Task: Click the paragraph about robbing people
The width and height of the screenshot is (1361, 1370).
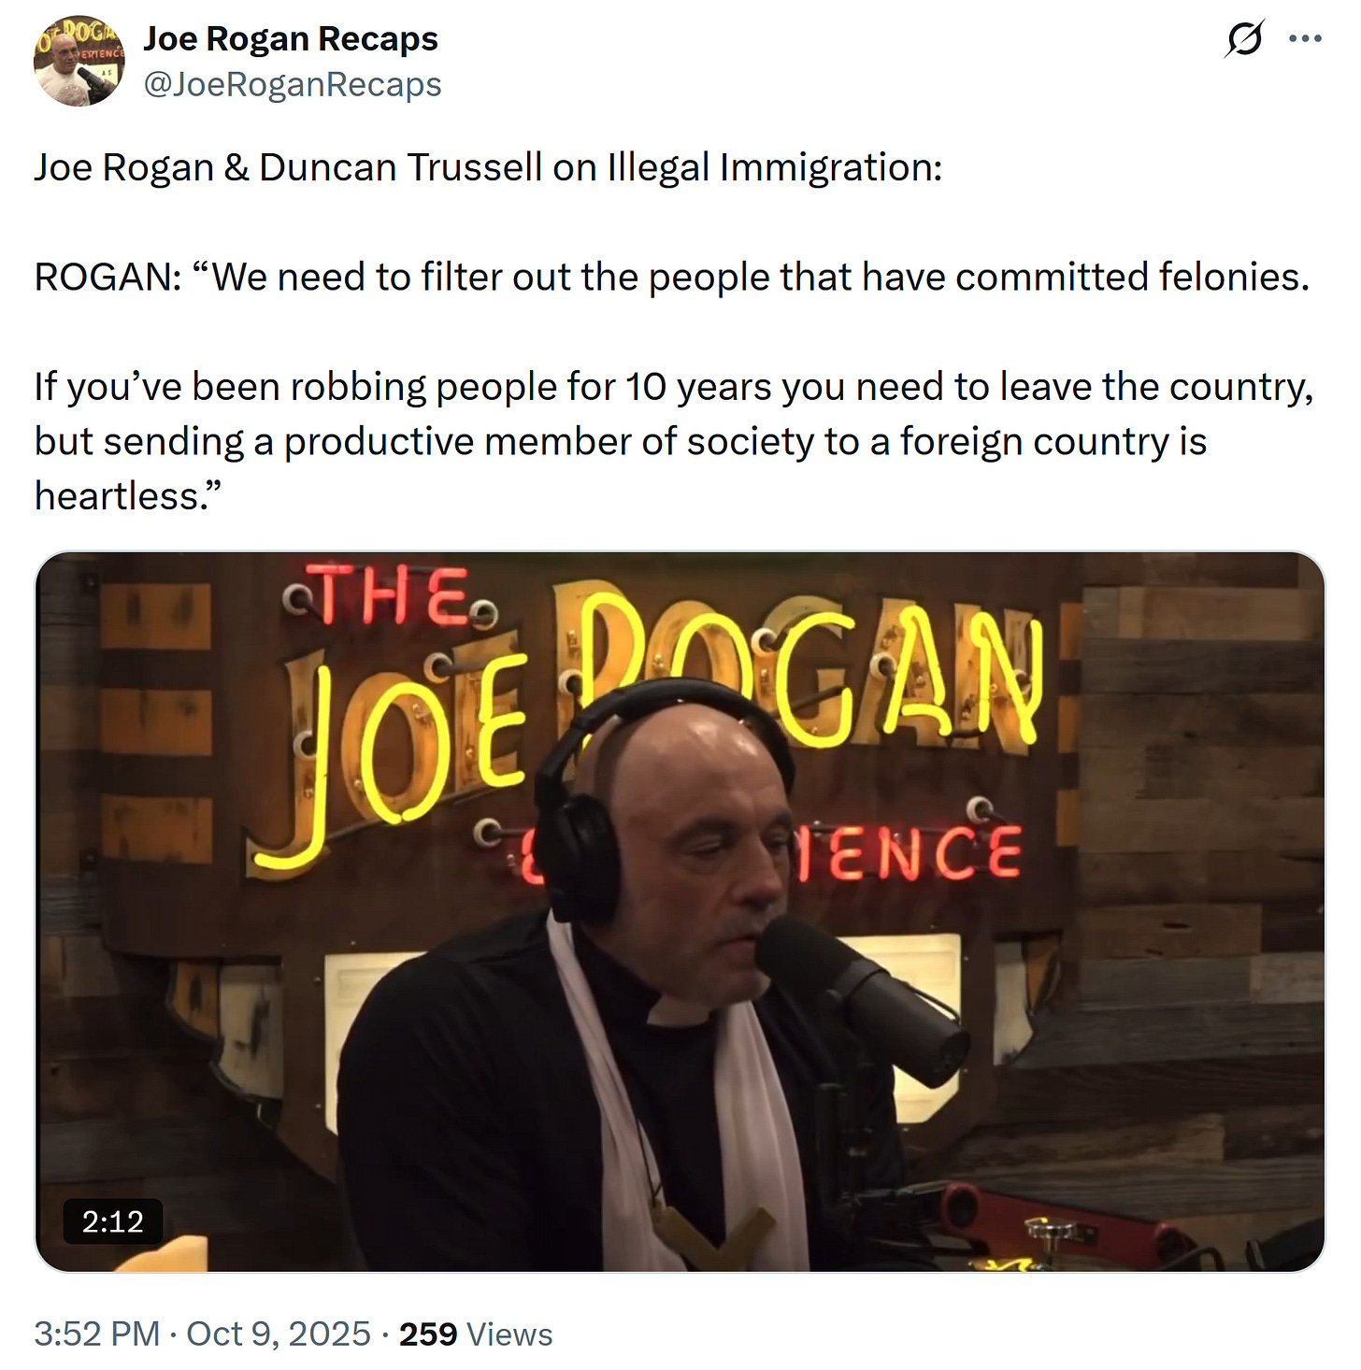Action: pos(674,441)
